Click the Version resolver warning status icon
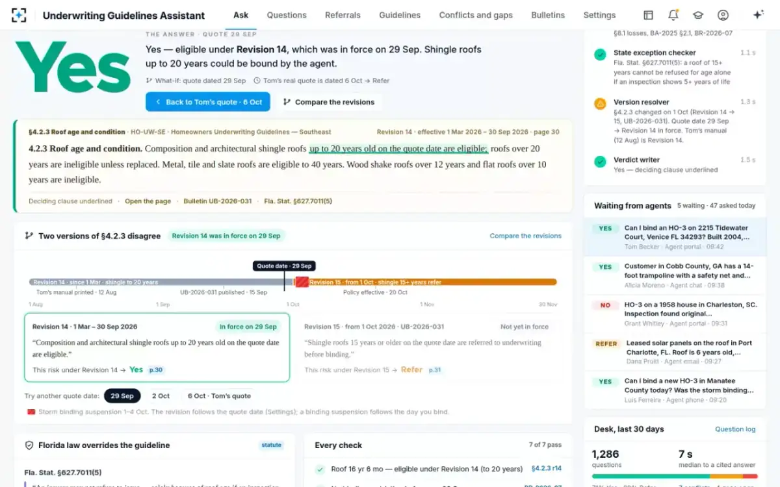780x487 pixels. (x=600, y=103)
